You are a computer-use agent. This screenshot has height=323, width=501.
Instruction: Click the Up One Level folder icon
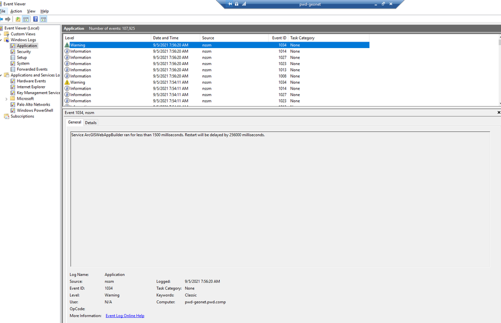click(18, 19)
